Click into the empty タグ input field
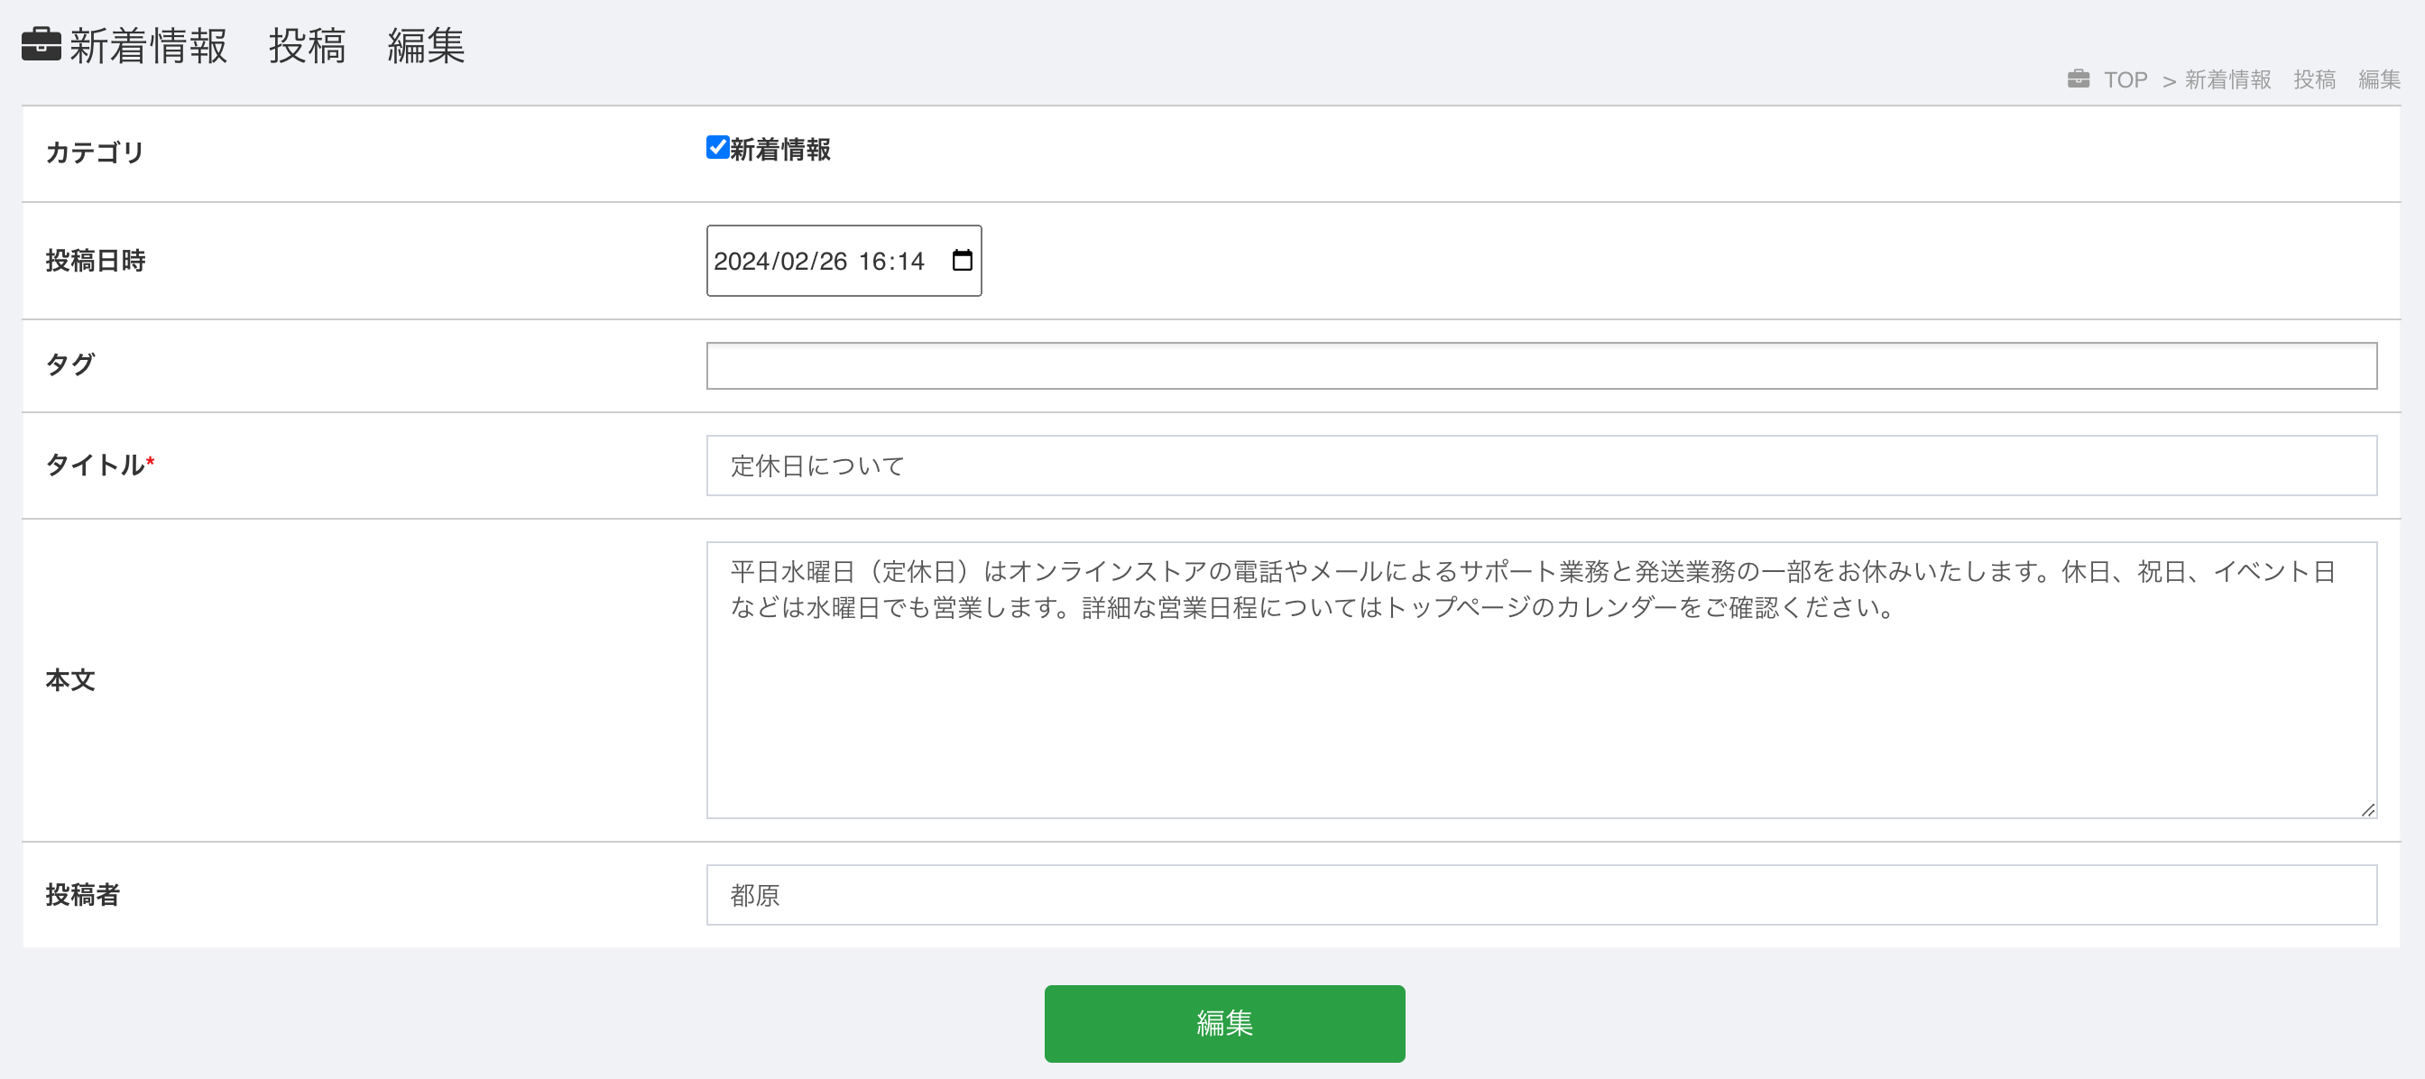The height and width of the screenshot is (1079, 2425). pyautogui.click(x=1541, y=365)
